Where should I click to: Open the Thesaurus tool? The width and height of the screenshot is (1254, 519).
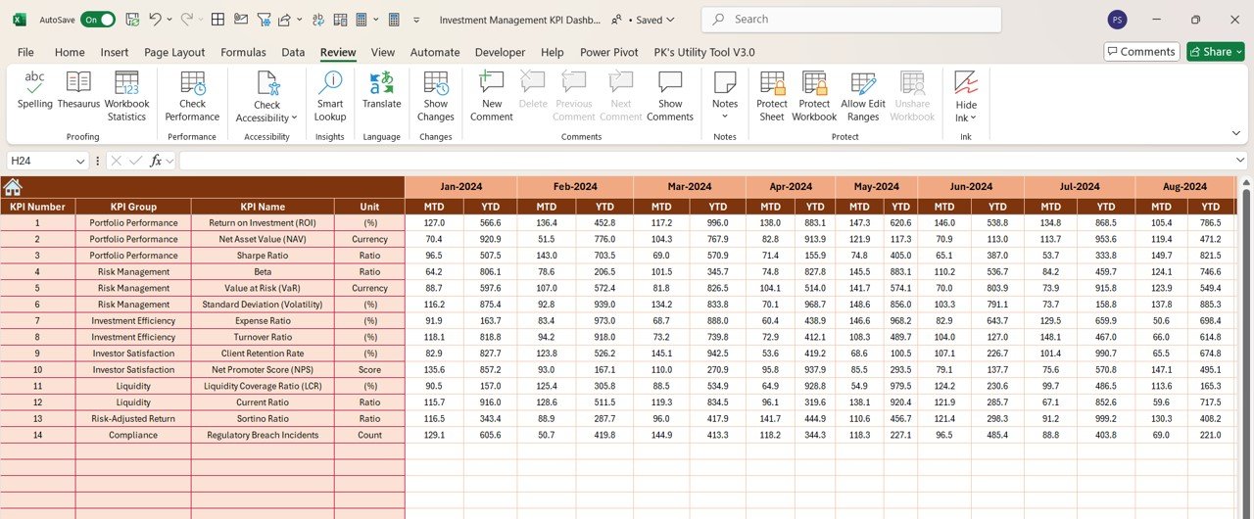[78, 91]
